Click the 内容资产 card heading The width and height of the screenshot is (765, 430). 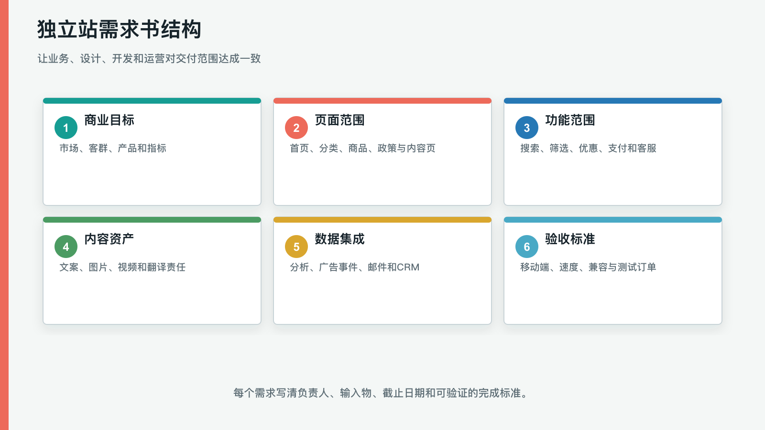tap(109, 239)
